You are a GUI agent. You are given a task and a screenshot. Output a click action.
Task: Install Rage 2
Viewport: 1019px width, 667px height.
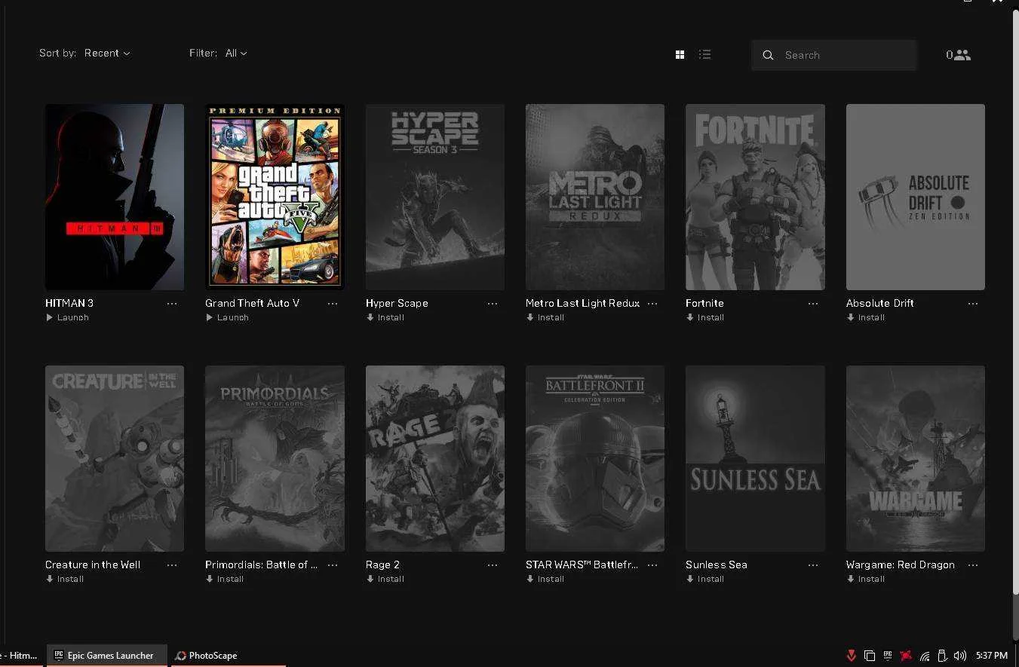[x=385, y=579]
